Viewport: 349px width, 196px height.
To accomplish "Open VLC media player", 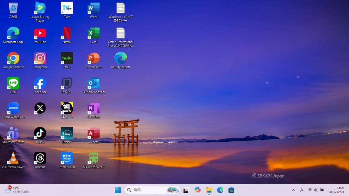I will [x=13, y=159].
